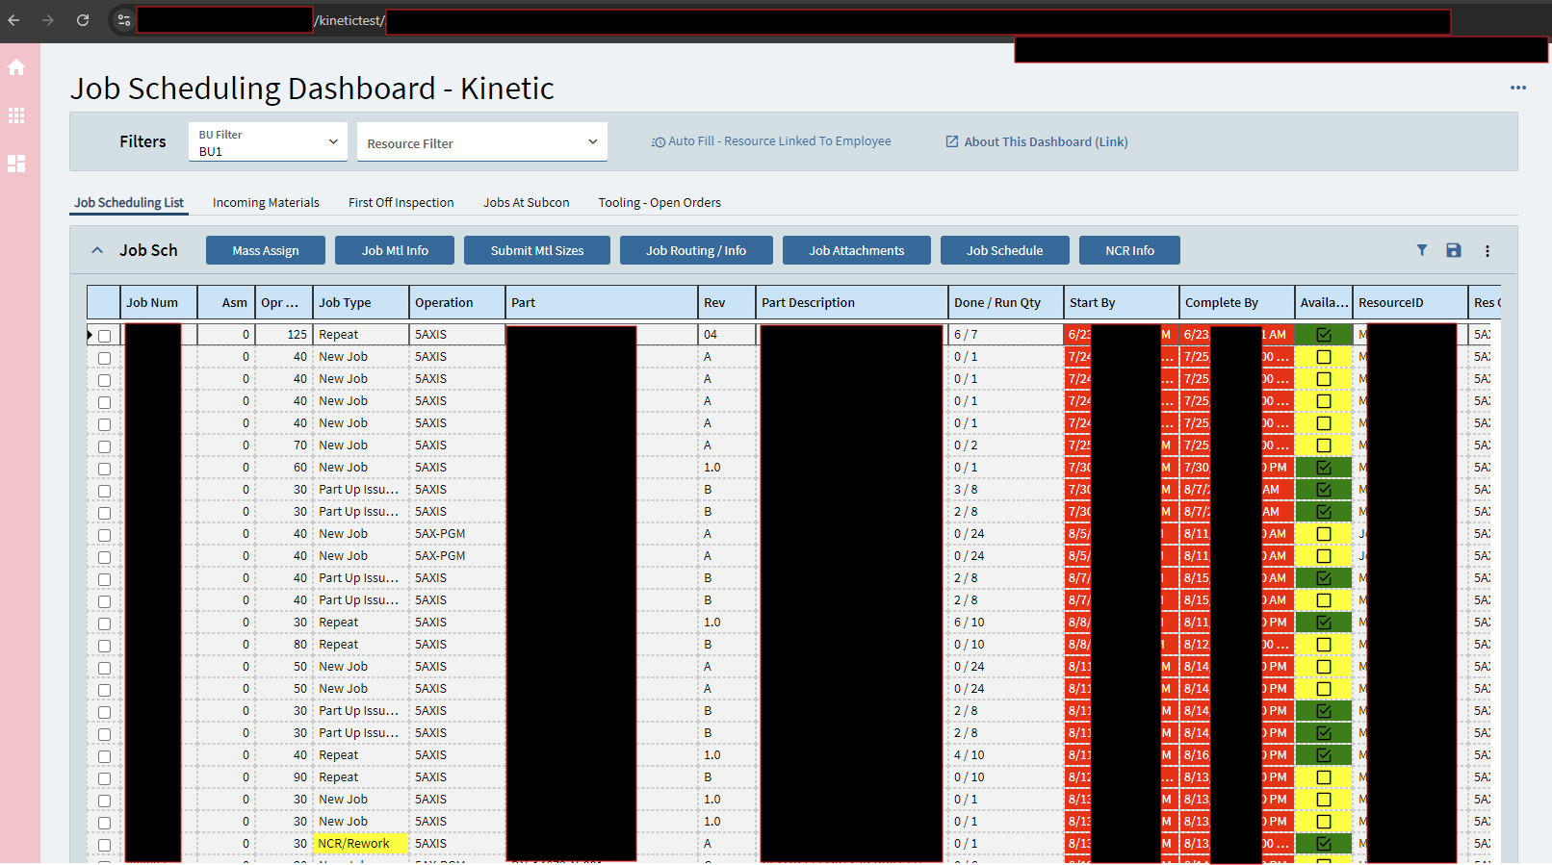
Task: Go back with the browser back arrow
Action: (x=13, y=20)
